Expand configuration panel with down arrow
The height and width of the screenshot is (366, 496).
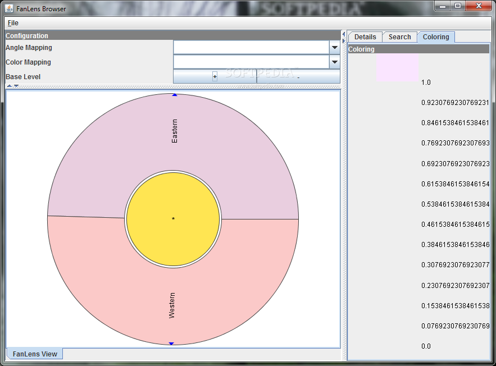(x=16, y=86)
